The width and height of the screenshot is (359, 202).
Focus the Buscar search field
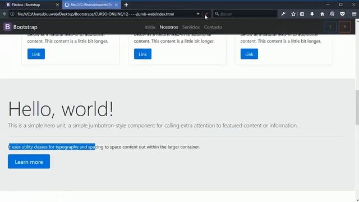(245, 14)
